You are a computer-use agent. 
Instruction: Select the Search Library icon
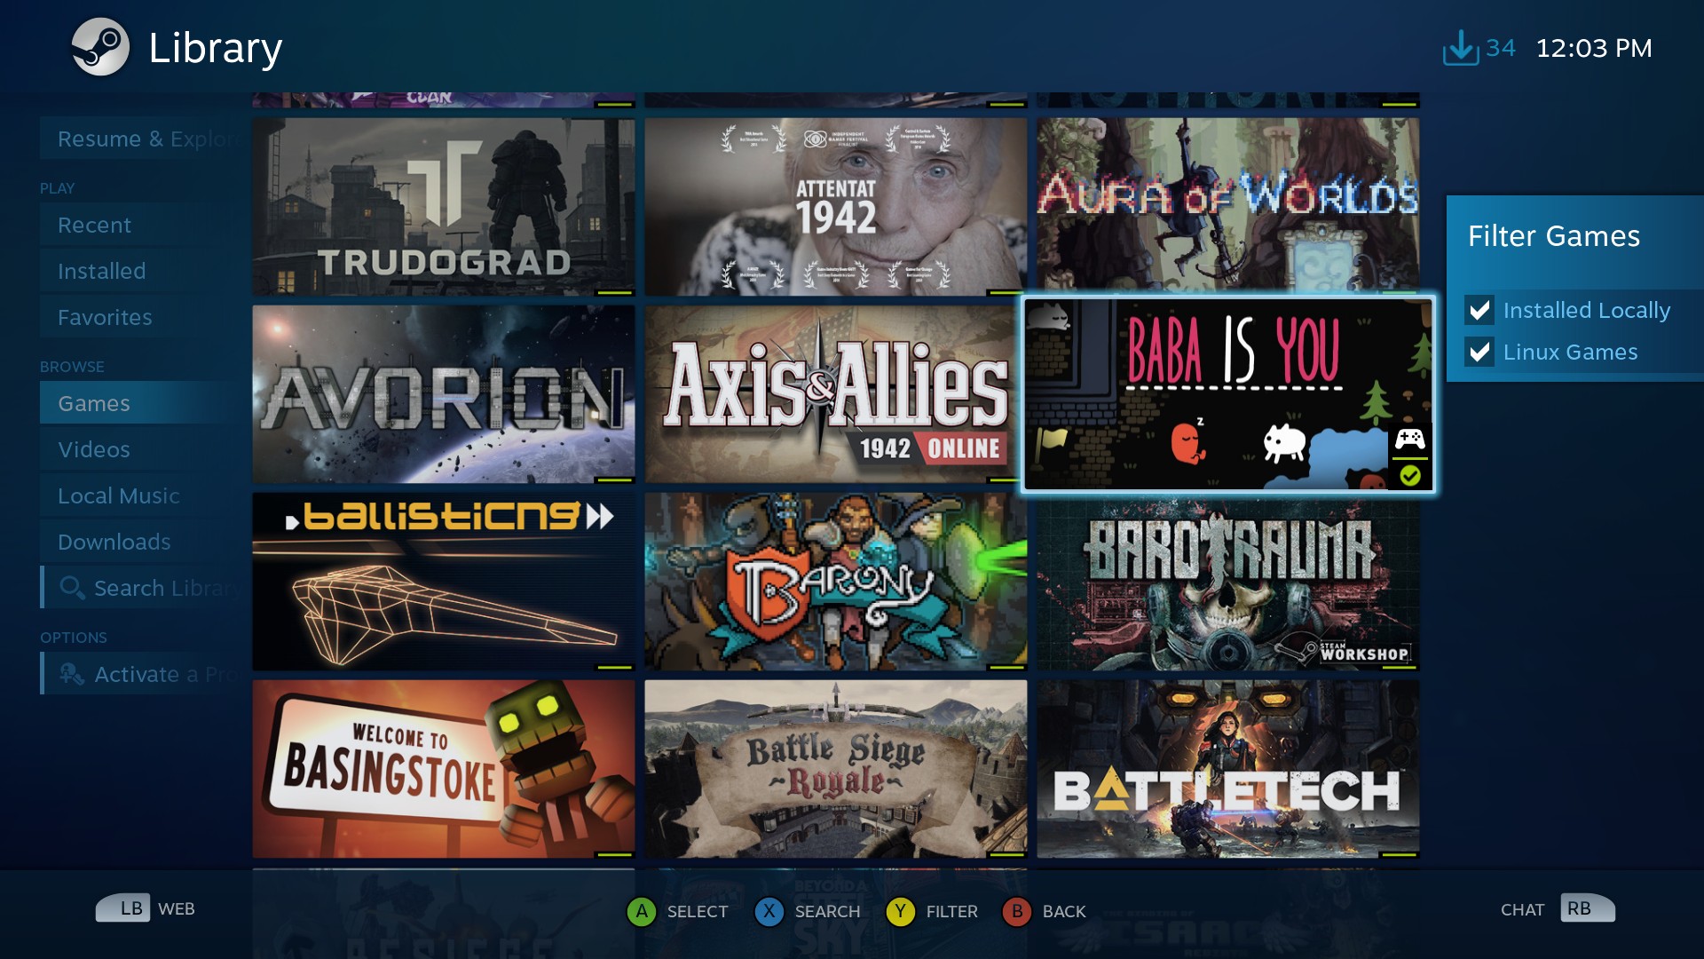[75, 587]
